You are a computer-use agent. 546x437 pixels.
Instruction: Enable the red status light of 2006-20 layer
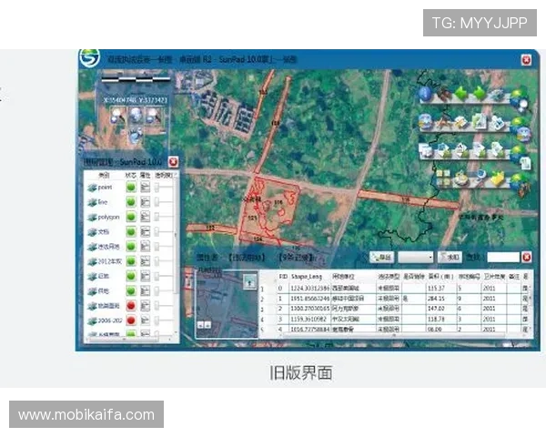131,320
